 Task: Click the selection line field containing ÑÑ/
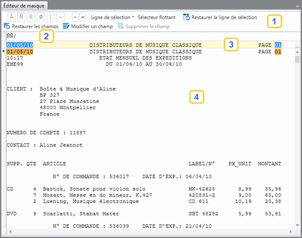click(151, 36)
